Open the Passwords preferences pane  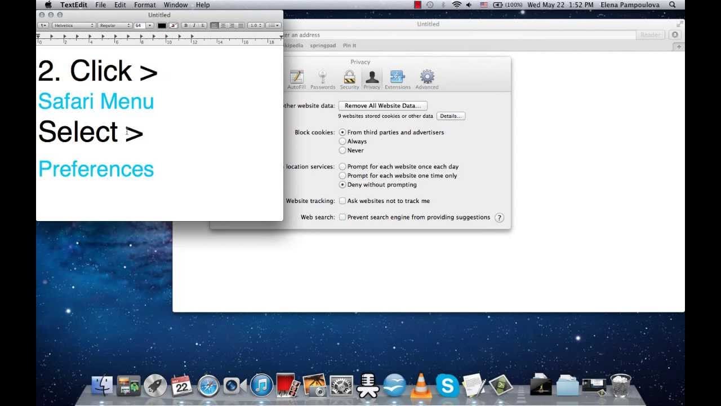pos(323,80)
